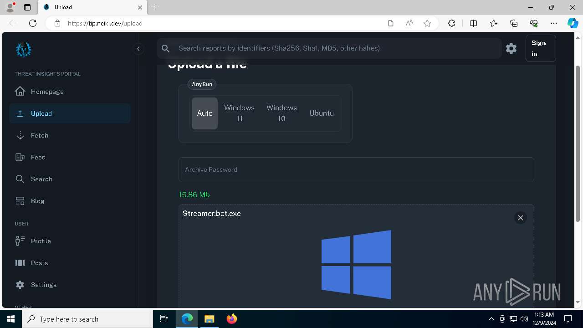
Task: Click the Streamer.bot.exe file name
Action: [212, 213]
